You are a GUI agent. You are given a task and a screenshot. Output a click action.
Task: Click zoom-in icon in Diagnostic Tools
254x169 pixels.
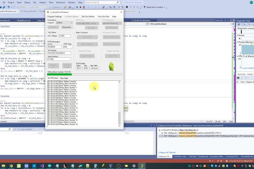249,24
